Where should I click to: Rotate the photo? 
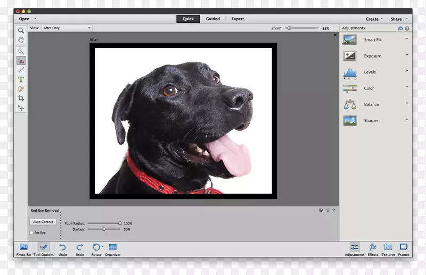[x=96, y=249]
